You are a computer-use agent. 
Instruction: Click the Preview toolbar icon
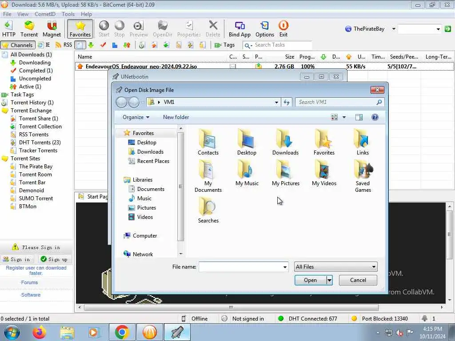pos(139,29)
